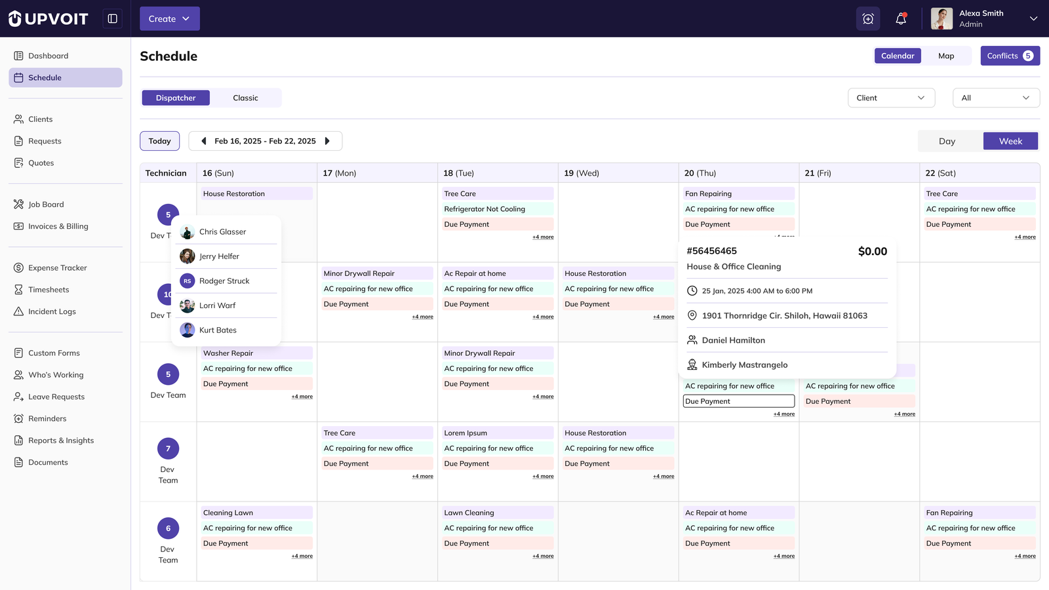Go to Incident Logs page
The image size is (1049, 590).
[52, 311]
